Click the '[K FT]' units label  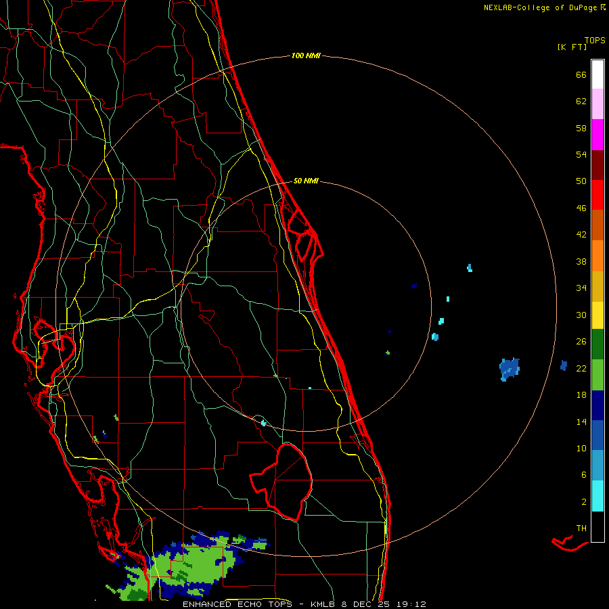click(x=572, y=47)
